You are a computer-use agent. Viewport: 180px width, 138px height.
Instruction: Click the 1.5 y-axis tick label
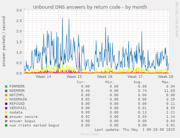pos(19,42)
